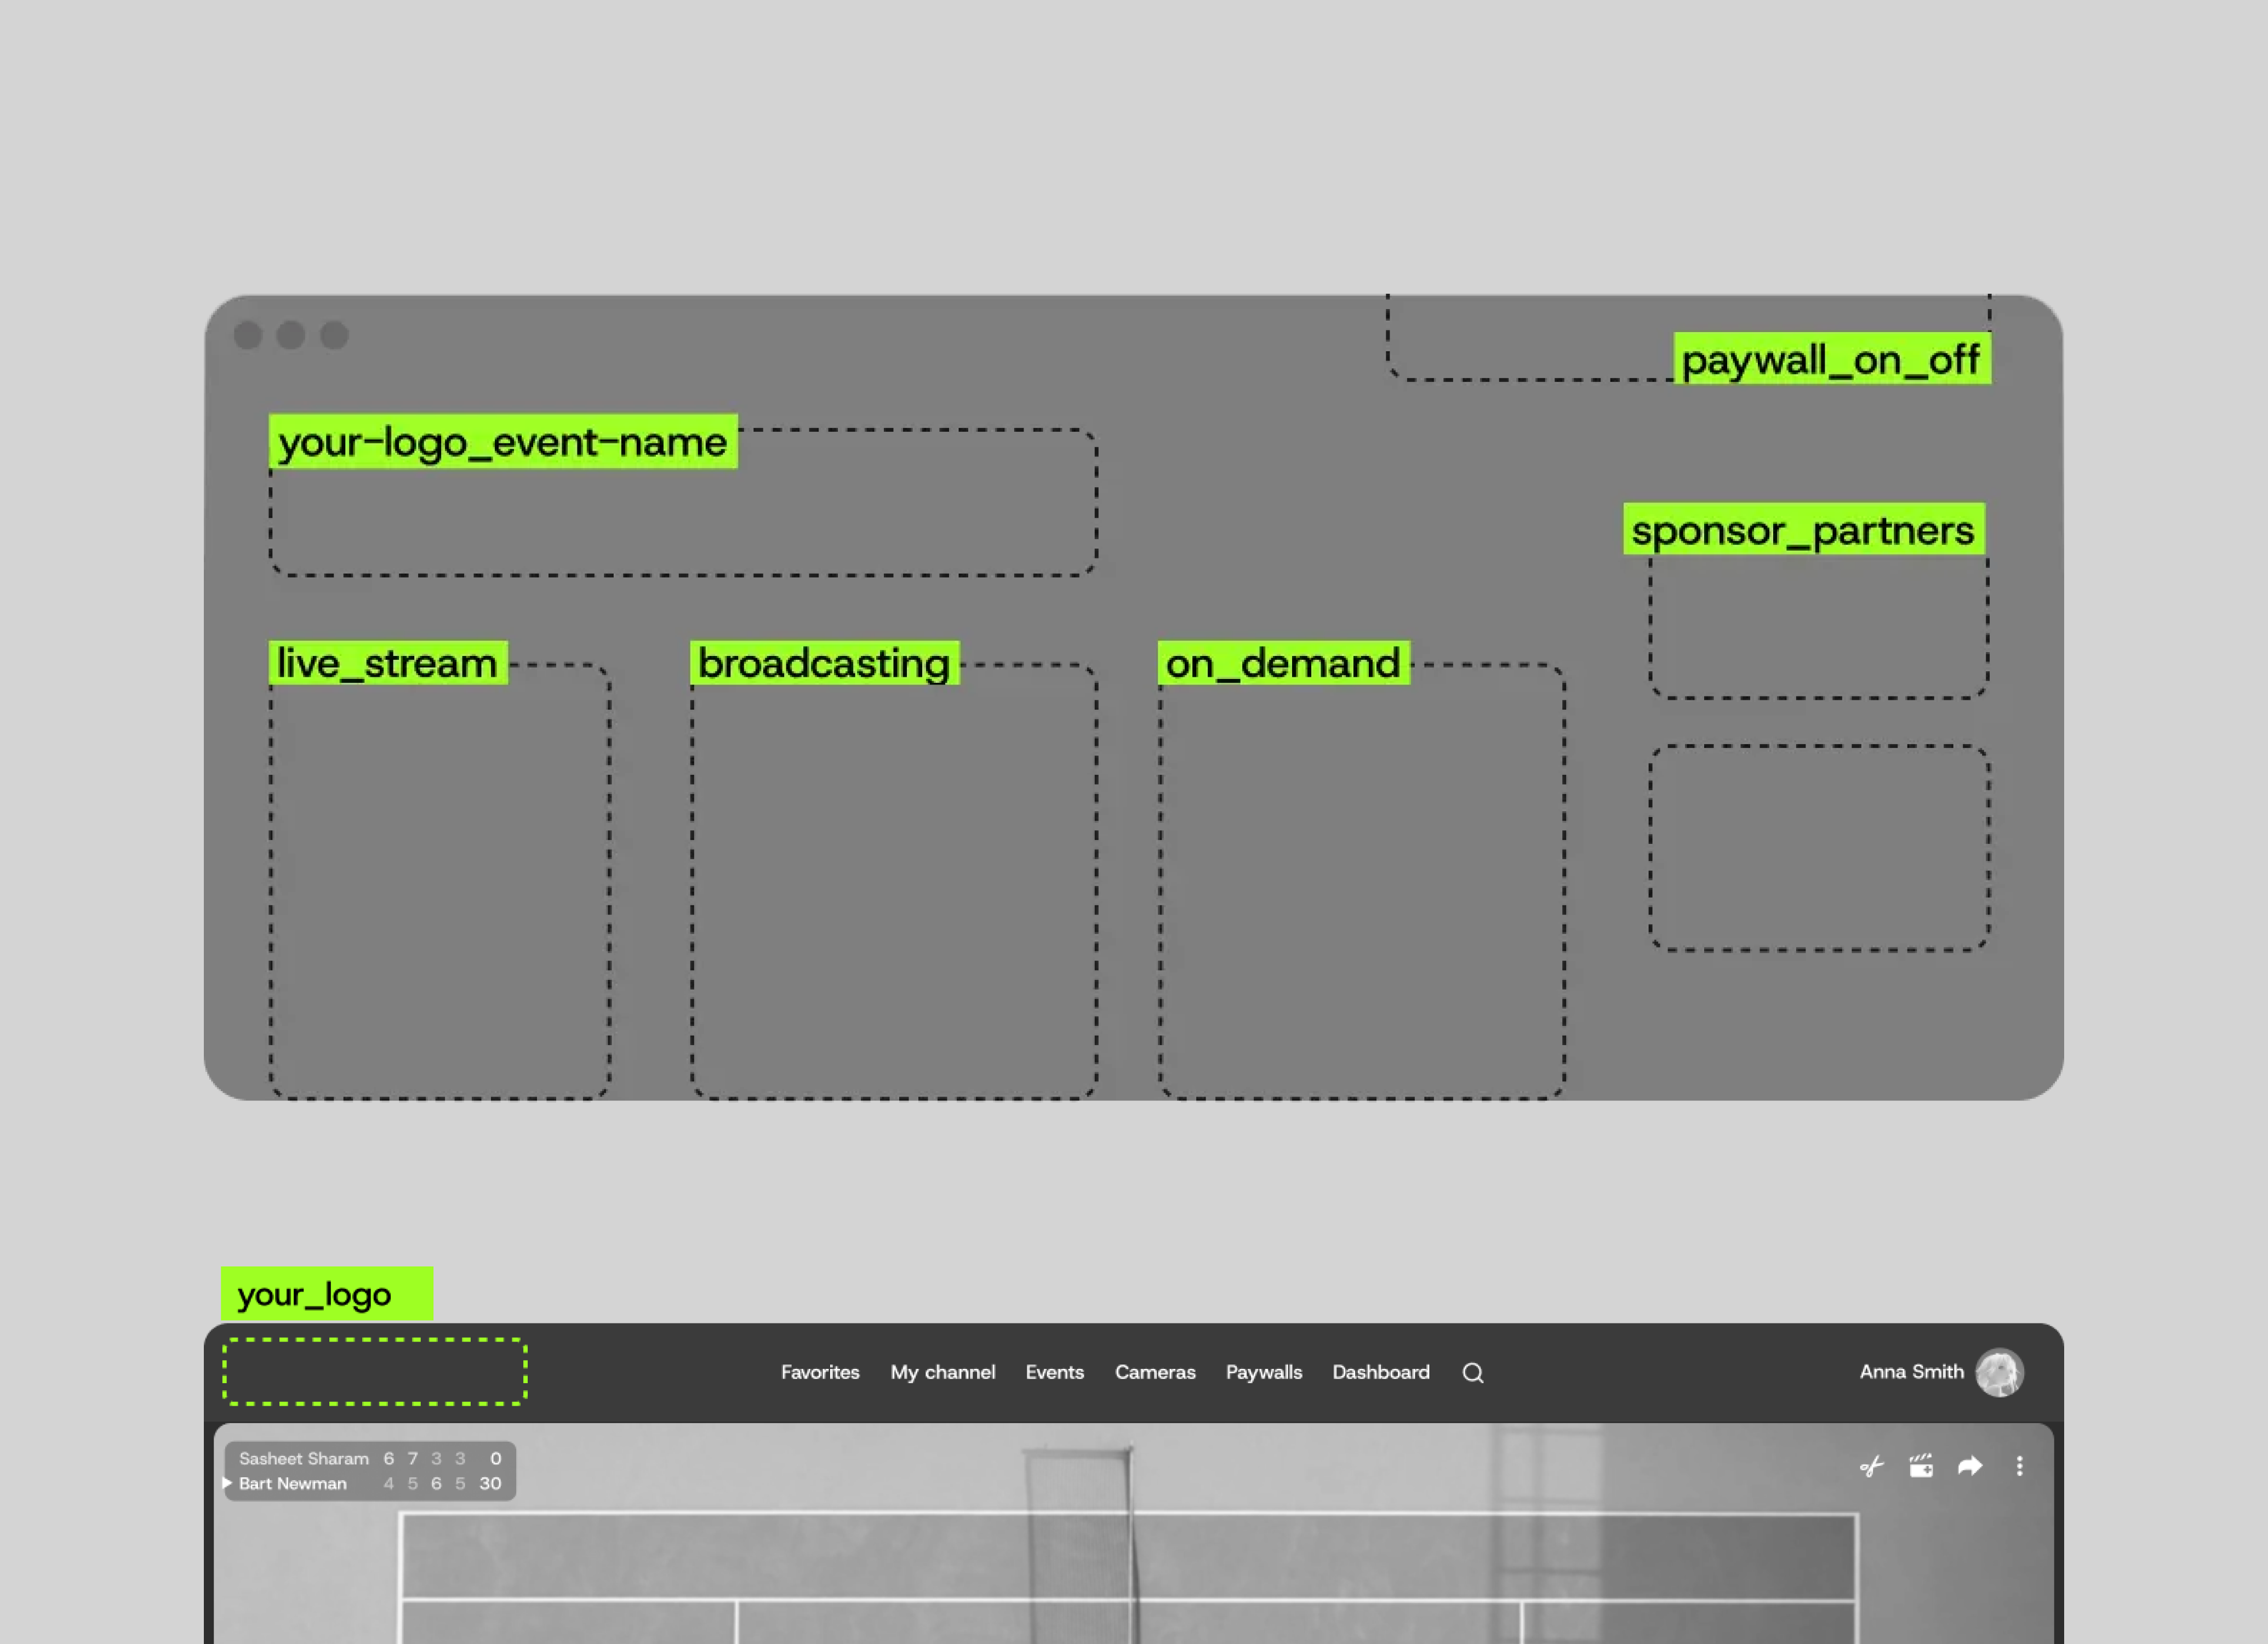Click the on_demand label
Image resolution: width=2268 pixels, height=1644 pixels.
[1283, 663]
